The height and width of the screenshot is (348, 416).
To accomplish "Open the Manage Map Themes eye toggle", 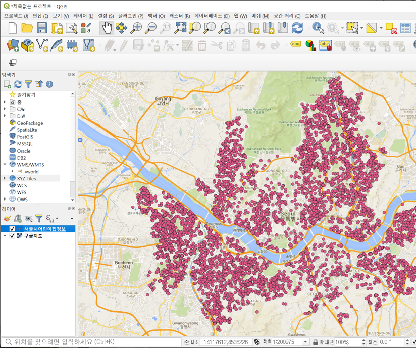I will (28, 218).
